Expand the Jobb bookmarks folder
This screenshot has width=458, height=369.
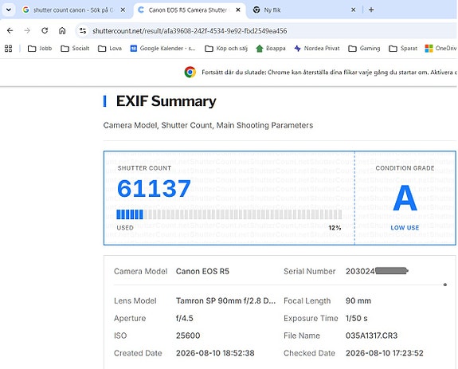pos(40,49)
